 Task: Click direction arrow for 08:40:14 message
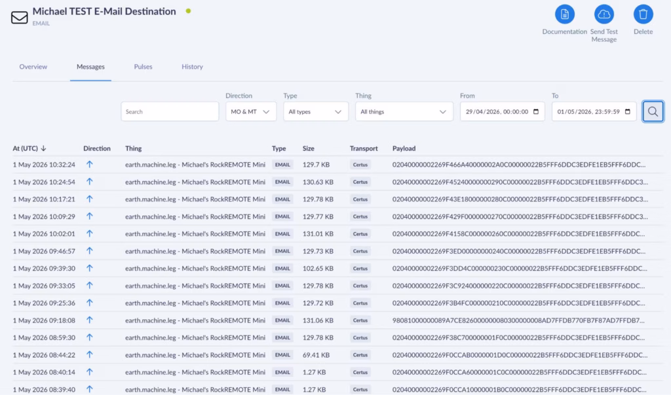tap(89, 372)
